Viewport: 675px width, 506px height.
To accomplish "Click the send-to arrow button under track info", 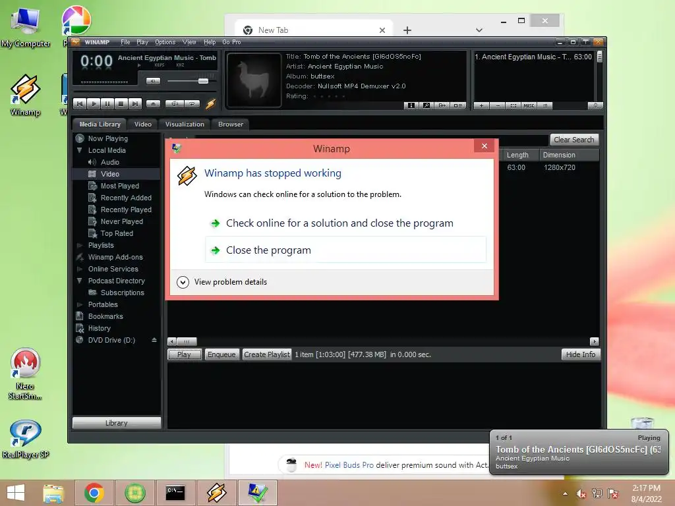I will pyautogui.click(x=442, y=105).
